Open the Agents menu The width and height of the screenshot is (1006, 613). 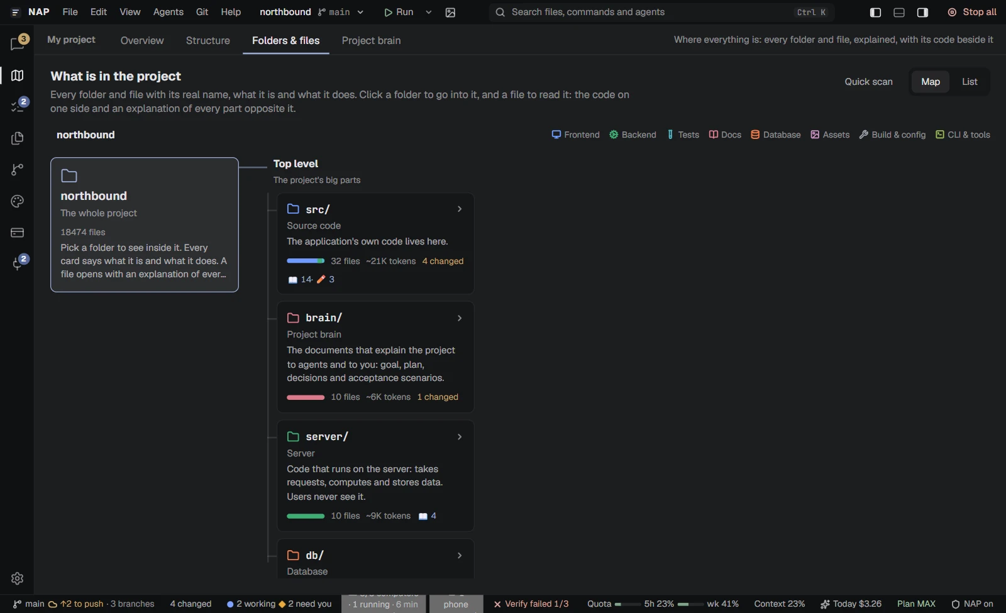(169, 12)
